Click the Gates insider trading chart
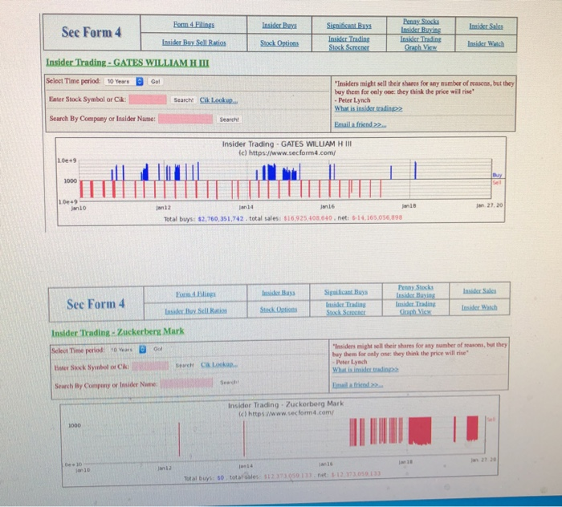 [281, 181]
